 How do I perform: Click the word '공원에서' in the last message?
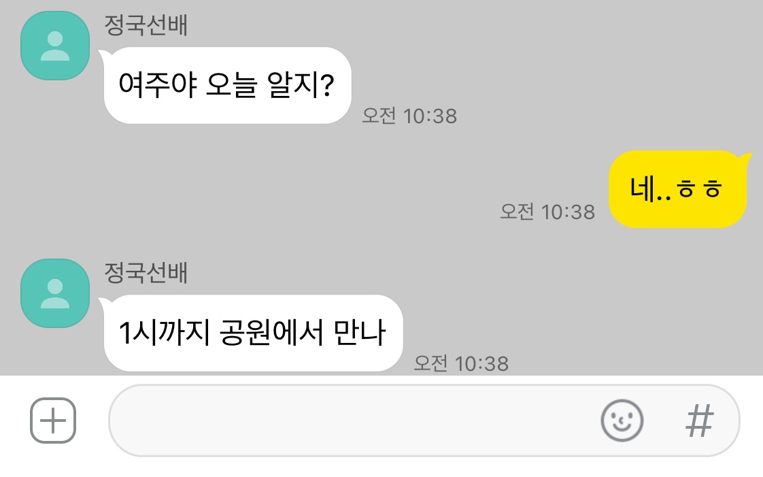click(271, 333)
